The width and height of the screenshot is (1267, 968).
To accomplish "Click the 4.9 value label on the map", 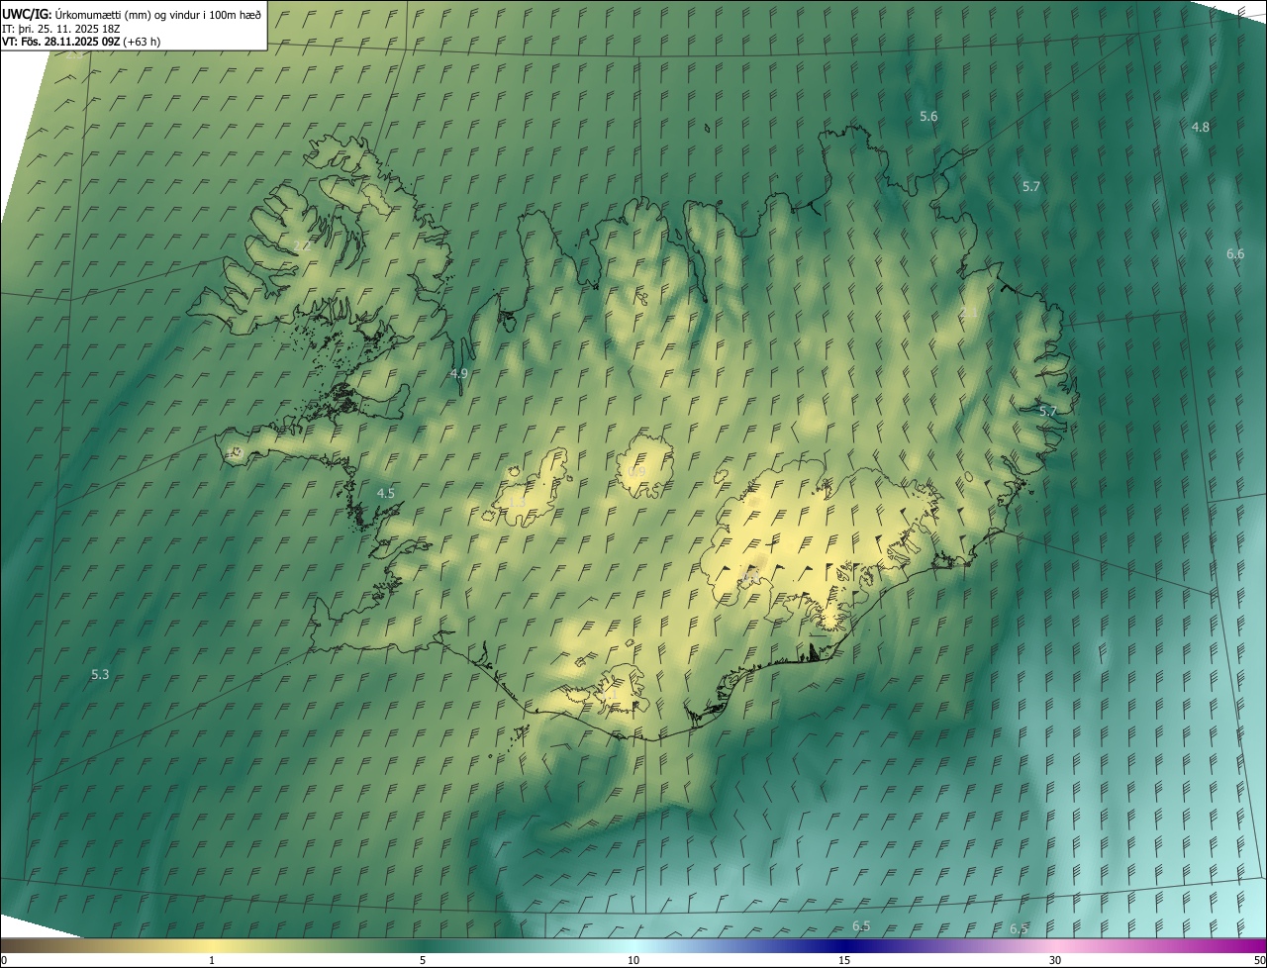I will (x=458, y=373).
